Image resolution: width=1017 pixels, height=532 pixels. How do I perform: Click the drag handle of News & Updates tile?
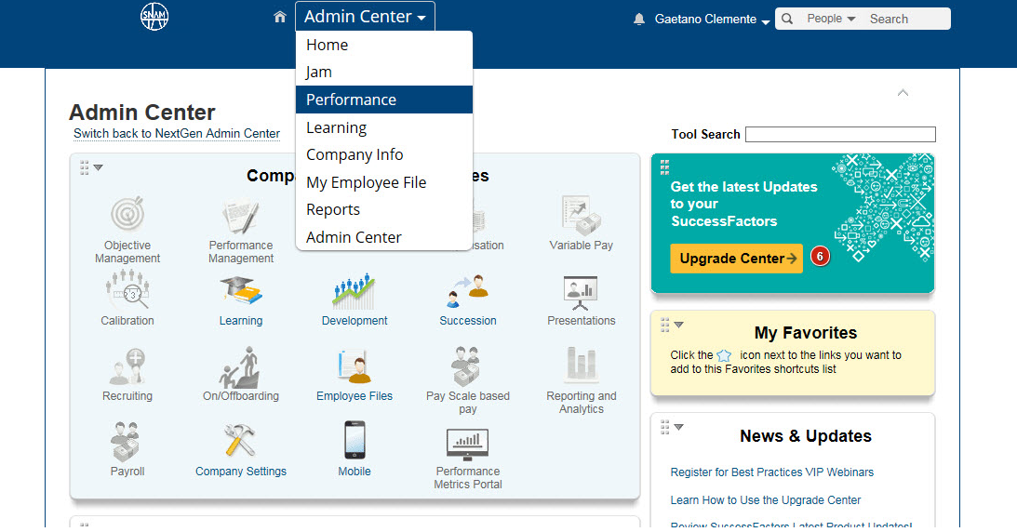[664, 427]
